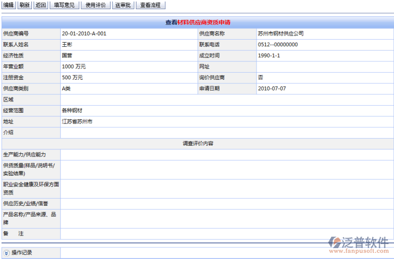
Task: Select the 使用评价 button
Action: [x=95, y=5]
